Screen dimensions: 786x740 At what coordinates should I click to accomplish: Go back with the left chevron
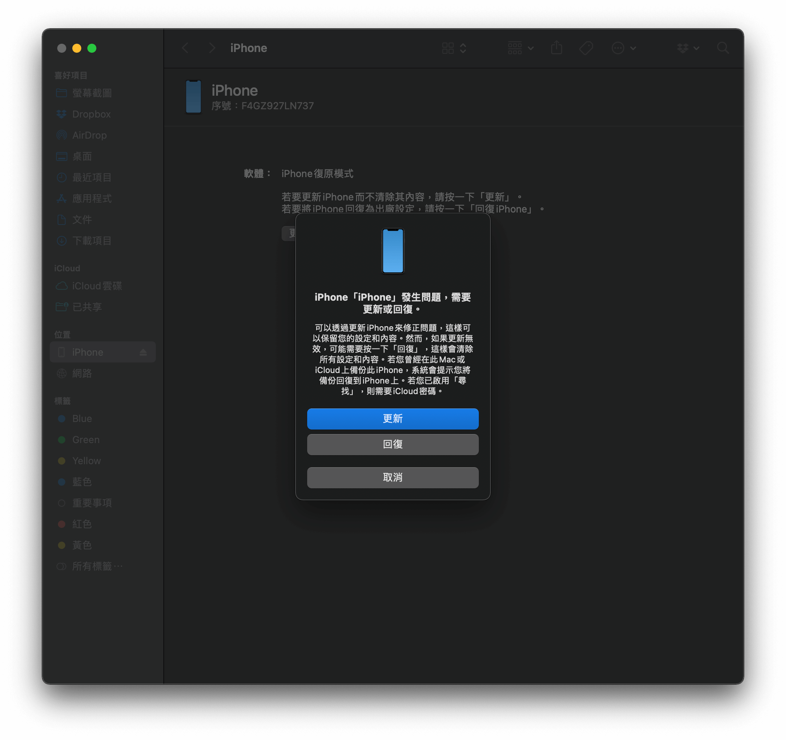point(185,48)
